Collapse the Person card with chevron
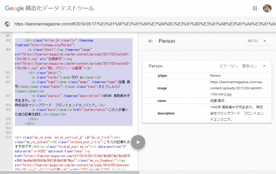Screen dimensions: 276x174 264,66
